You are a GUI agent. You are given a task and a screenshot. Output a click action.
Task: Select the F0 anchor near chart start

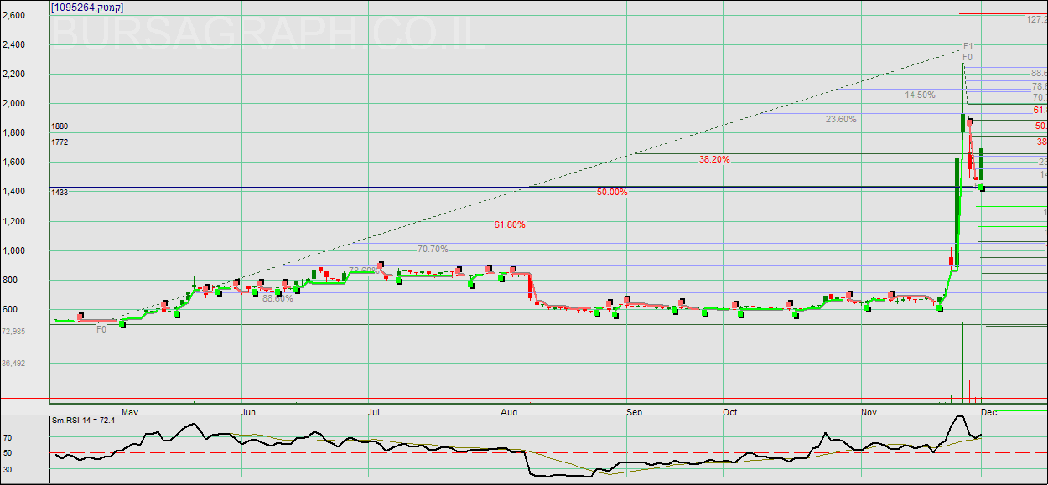point(101,330)
